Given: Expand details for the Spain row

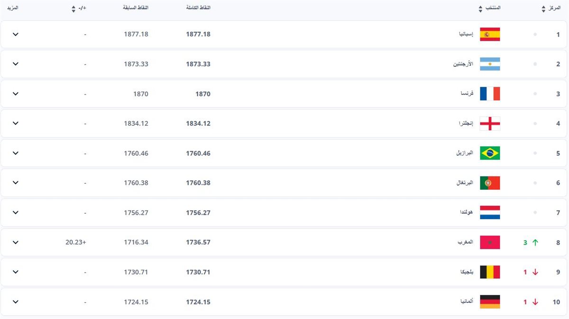Looking at the screenshot, I should tap(16, 35).
